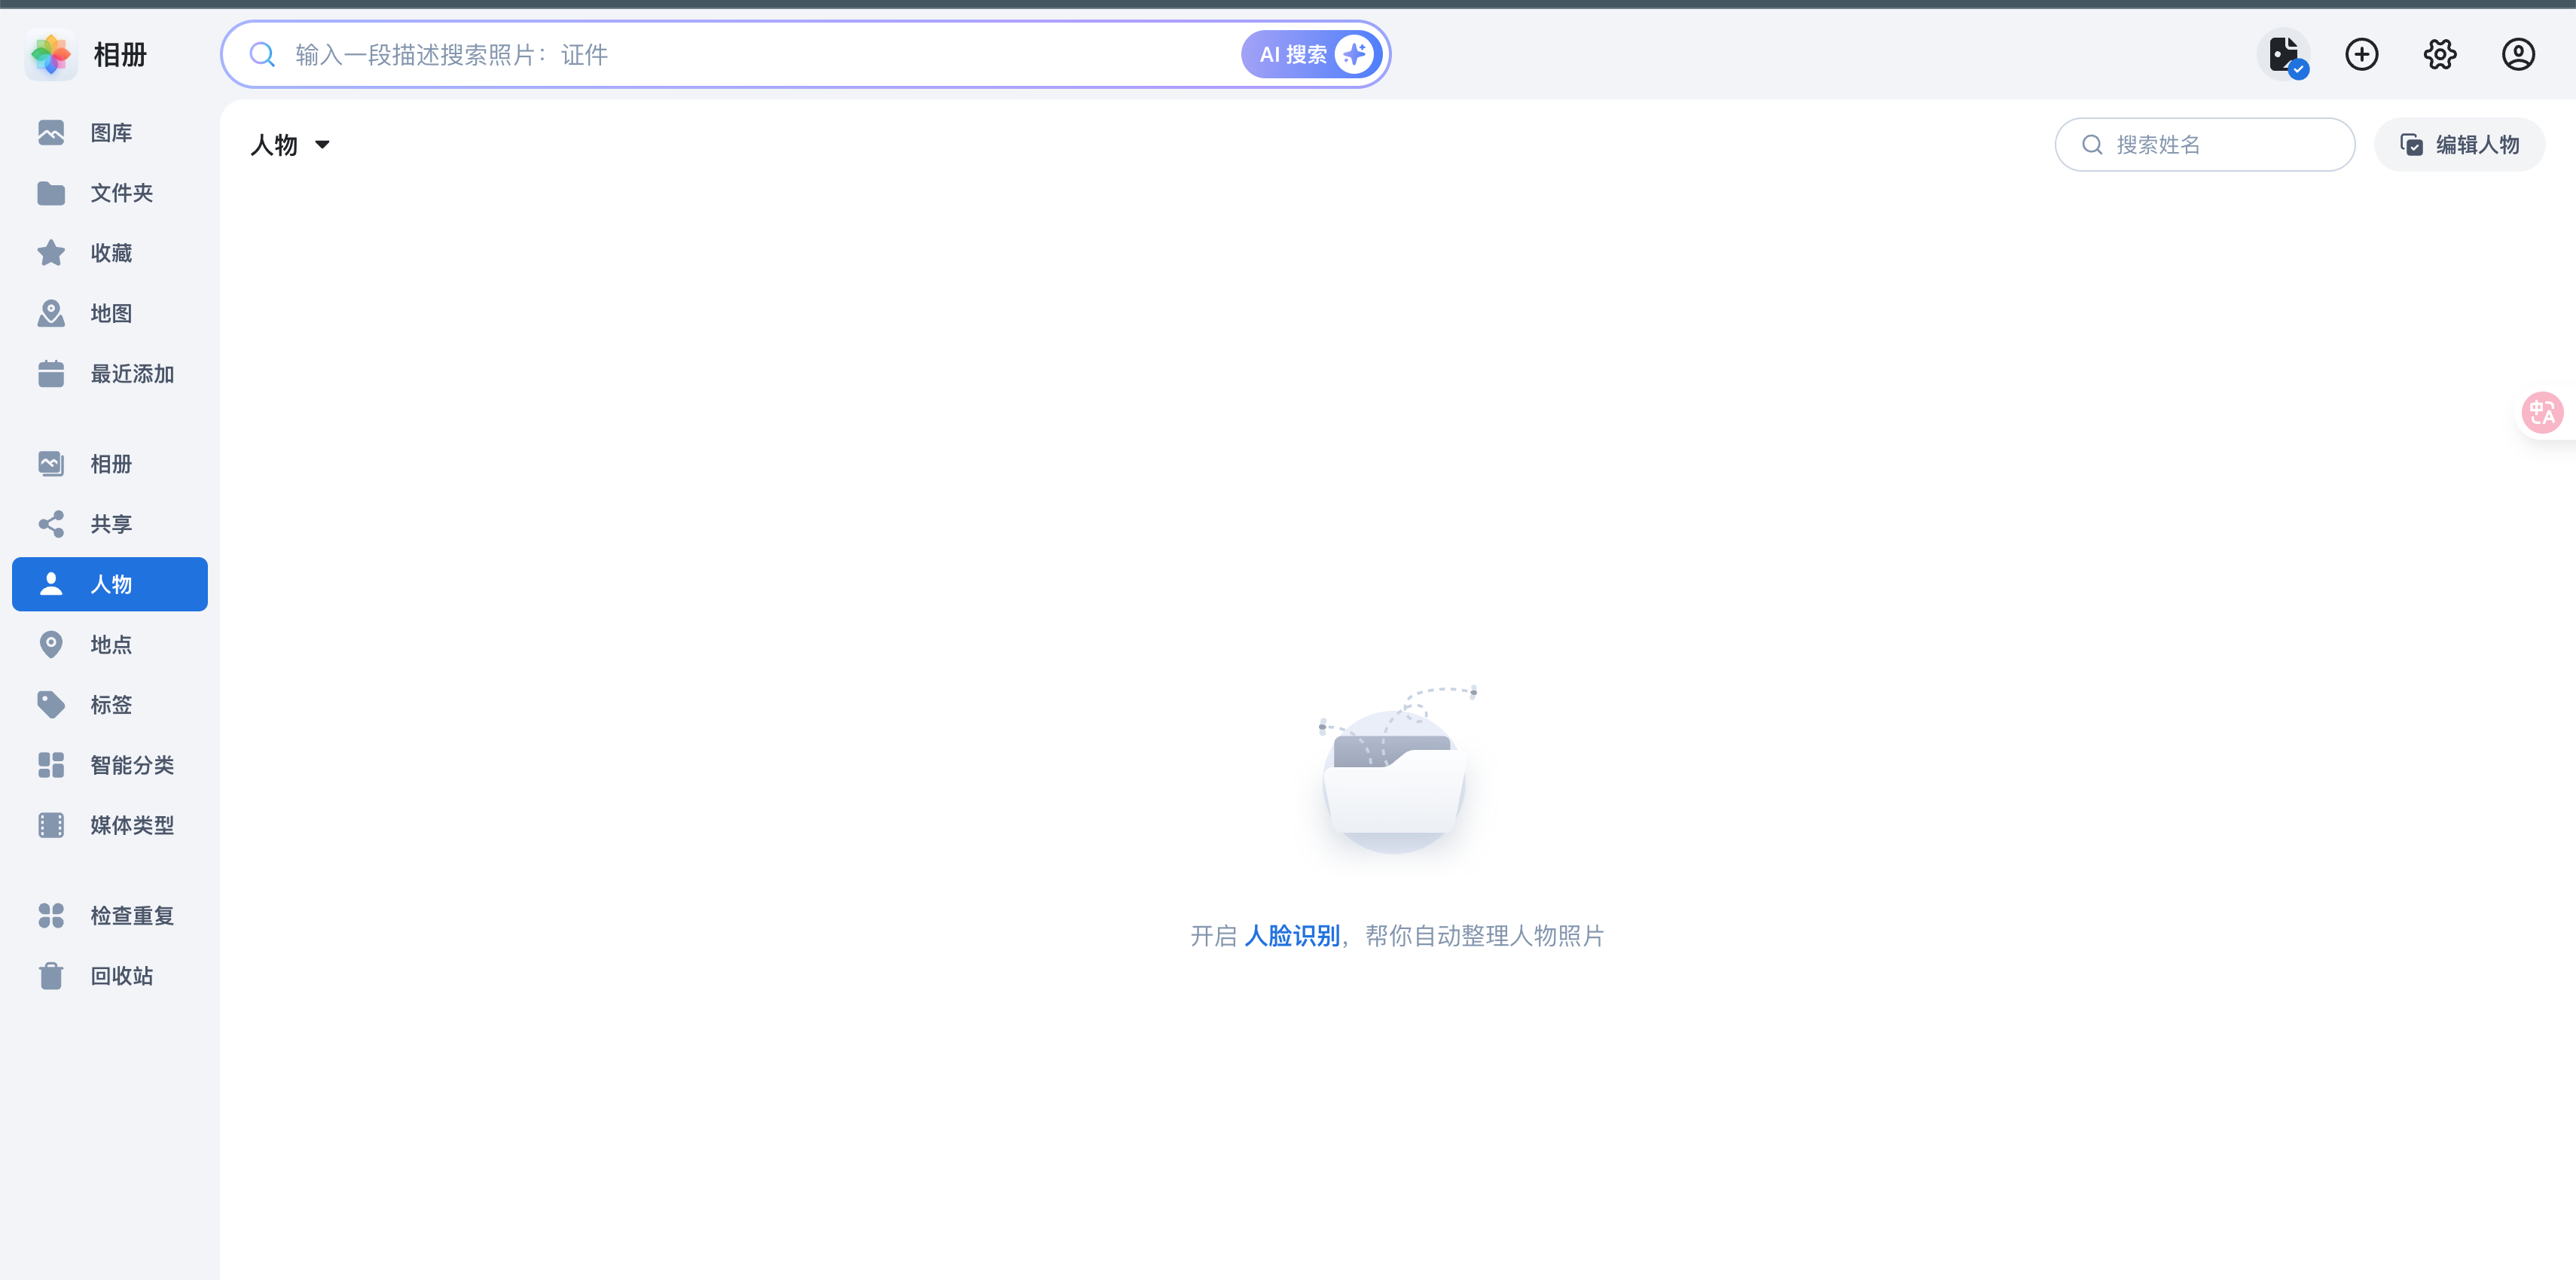2576x1280 pixels.
Task: Open the 收藏 favorites view
Action: point(110,252)
